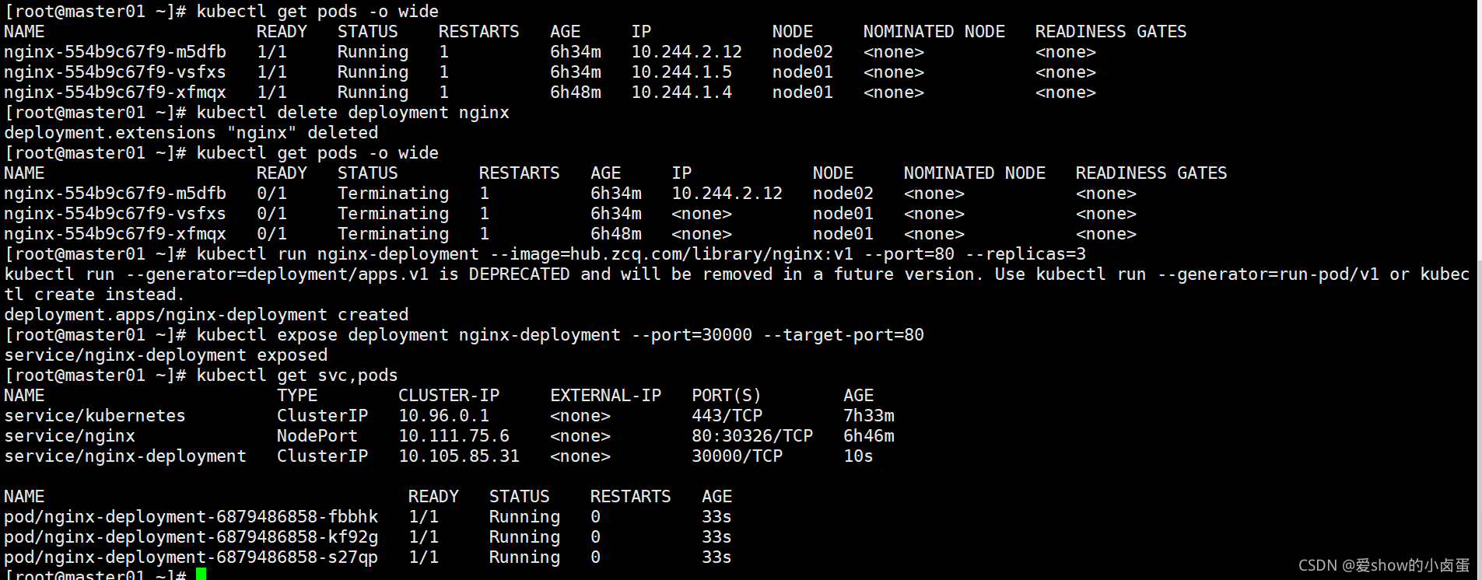Click Terminating status of nginx-554b9c67f9-xfmqx
Image resolution: width=1482 pixels, height=580 pixels.
393,234
